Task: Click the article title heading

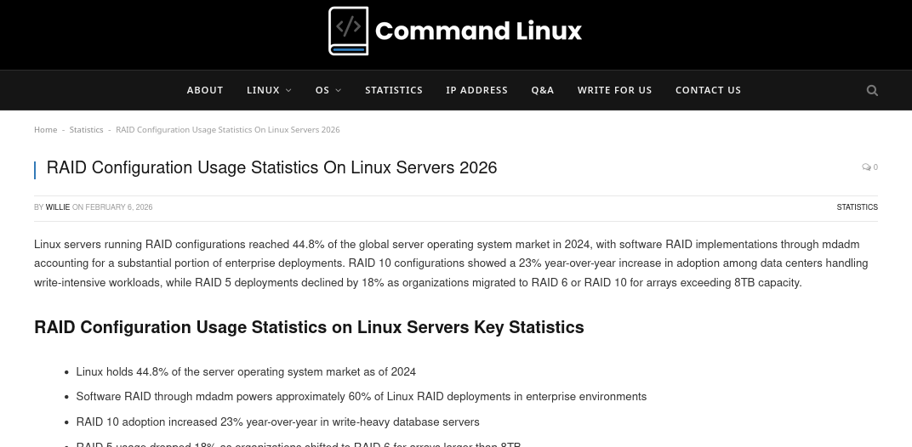Action: pos(271,167)
